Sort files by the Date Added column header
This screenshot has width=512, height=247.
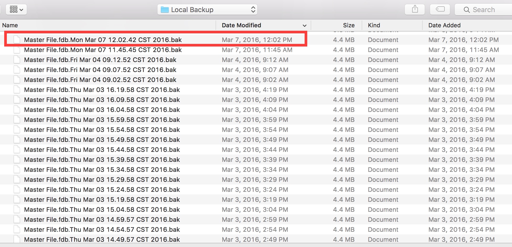[444, 25]
